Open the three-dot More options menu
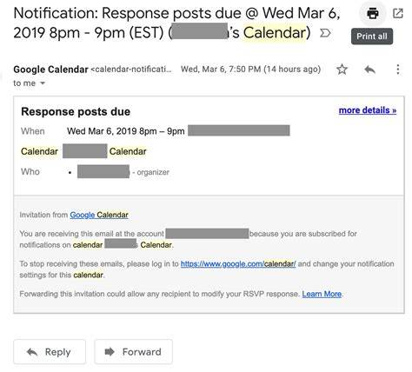The image size is (412, 372). (398, 70)
